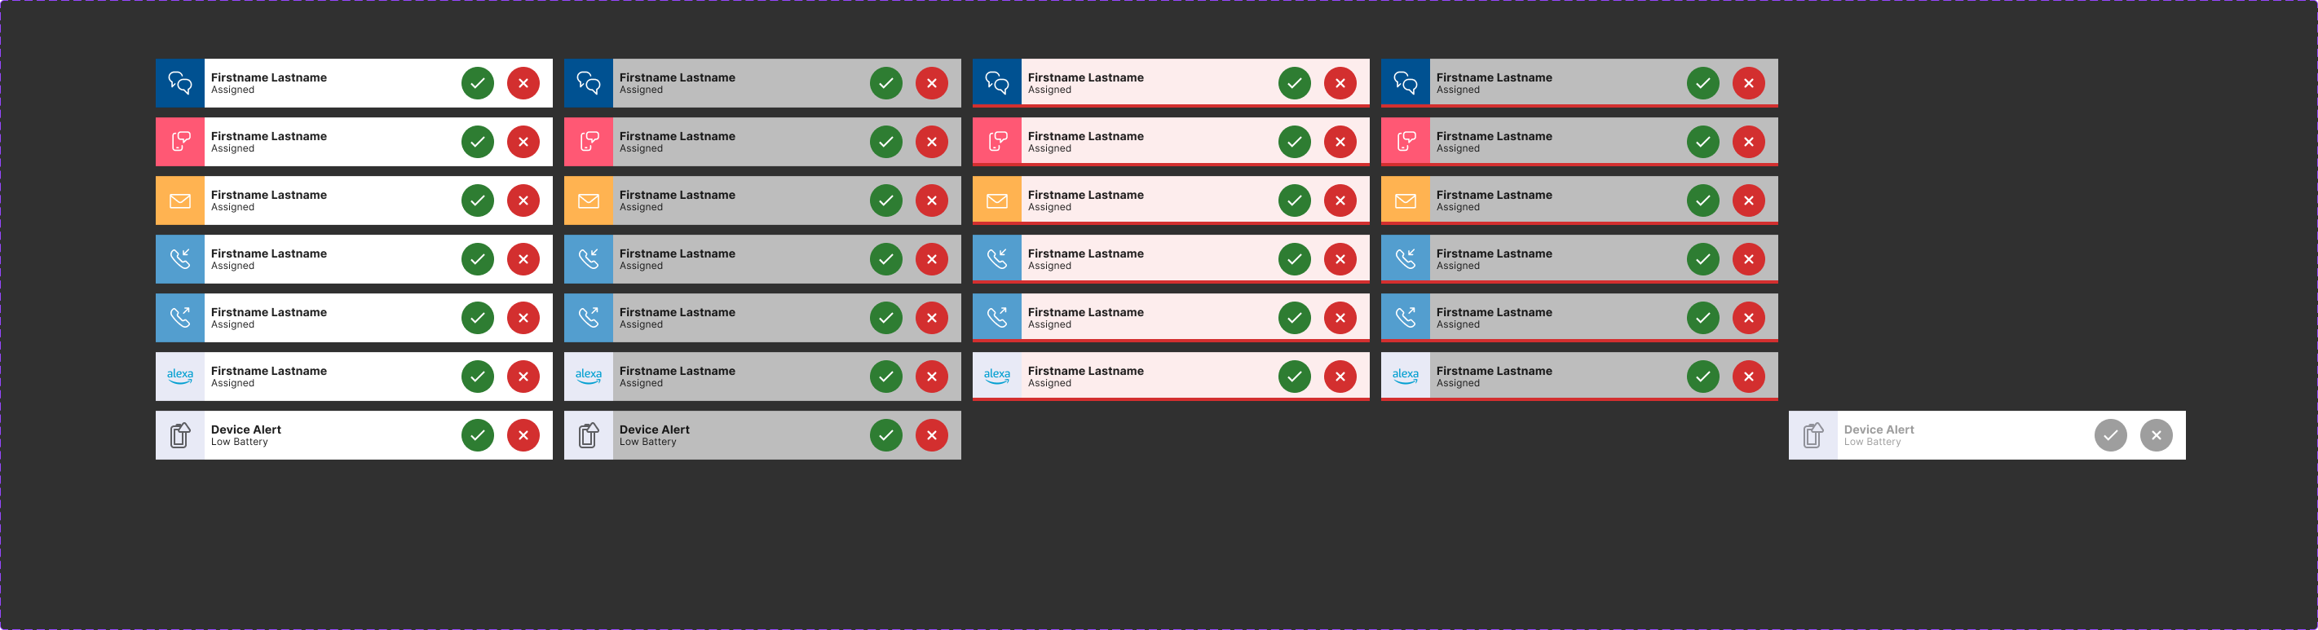Click the incoming call icon on the white card
2318x630 pixels.
[180, 259]
